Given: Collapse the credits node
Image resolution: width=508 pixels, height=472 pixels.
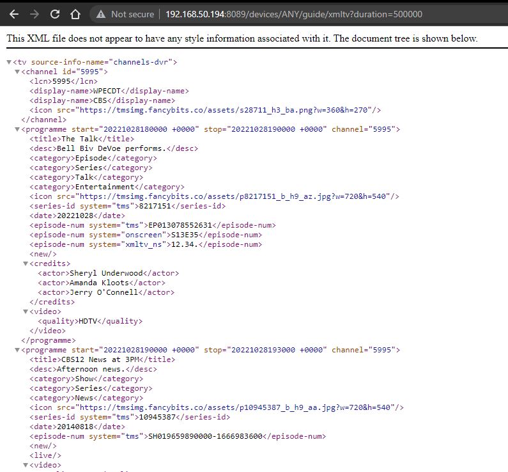Looking at the screenshot, I should tap(26, 264).
